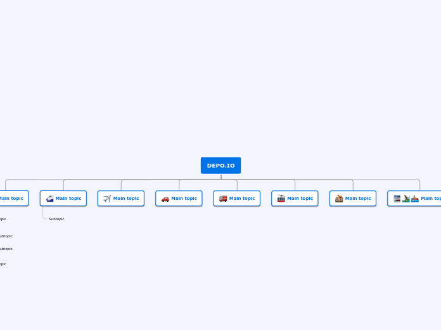Screen dimensions: 441x330
Task: Click the fire truck icon
Action: (x=223, y=199)
